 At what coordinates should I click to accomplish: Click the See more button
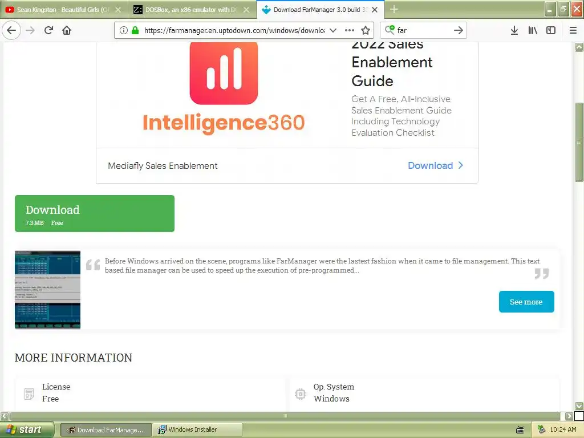pos(526,302)
